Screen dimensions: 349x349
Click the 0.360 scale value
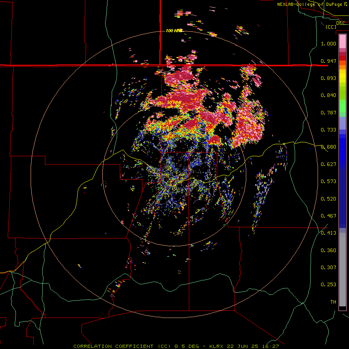[328, 251]
